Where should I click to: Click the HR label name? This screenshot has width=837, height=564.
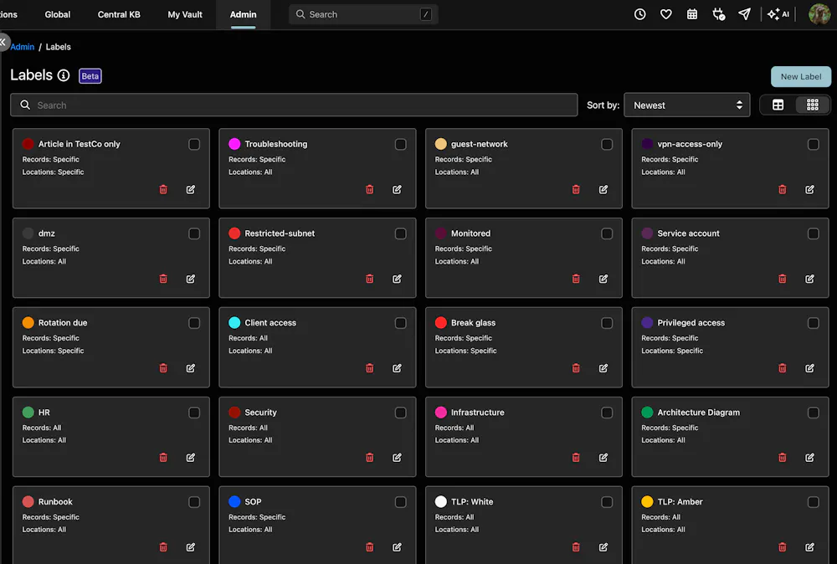[44, 413]
